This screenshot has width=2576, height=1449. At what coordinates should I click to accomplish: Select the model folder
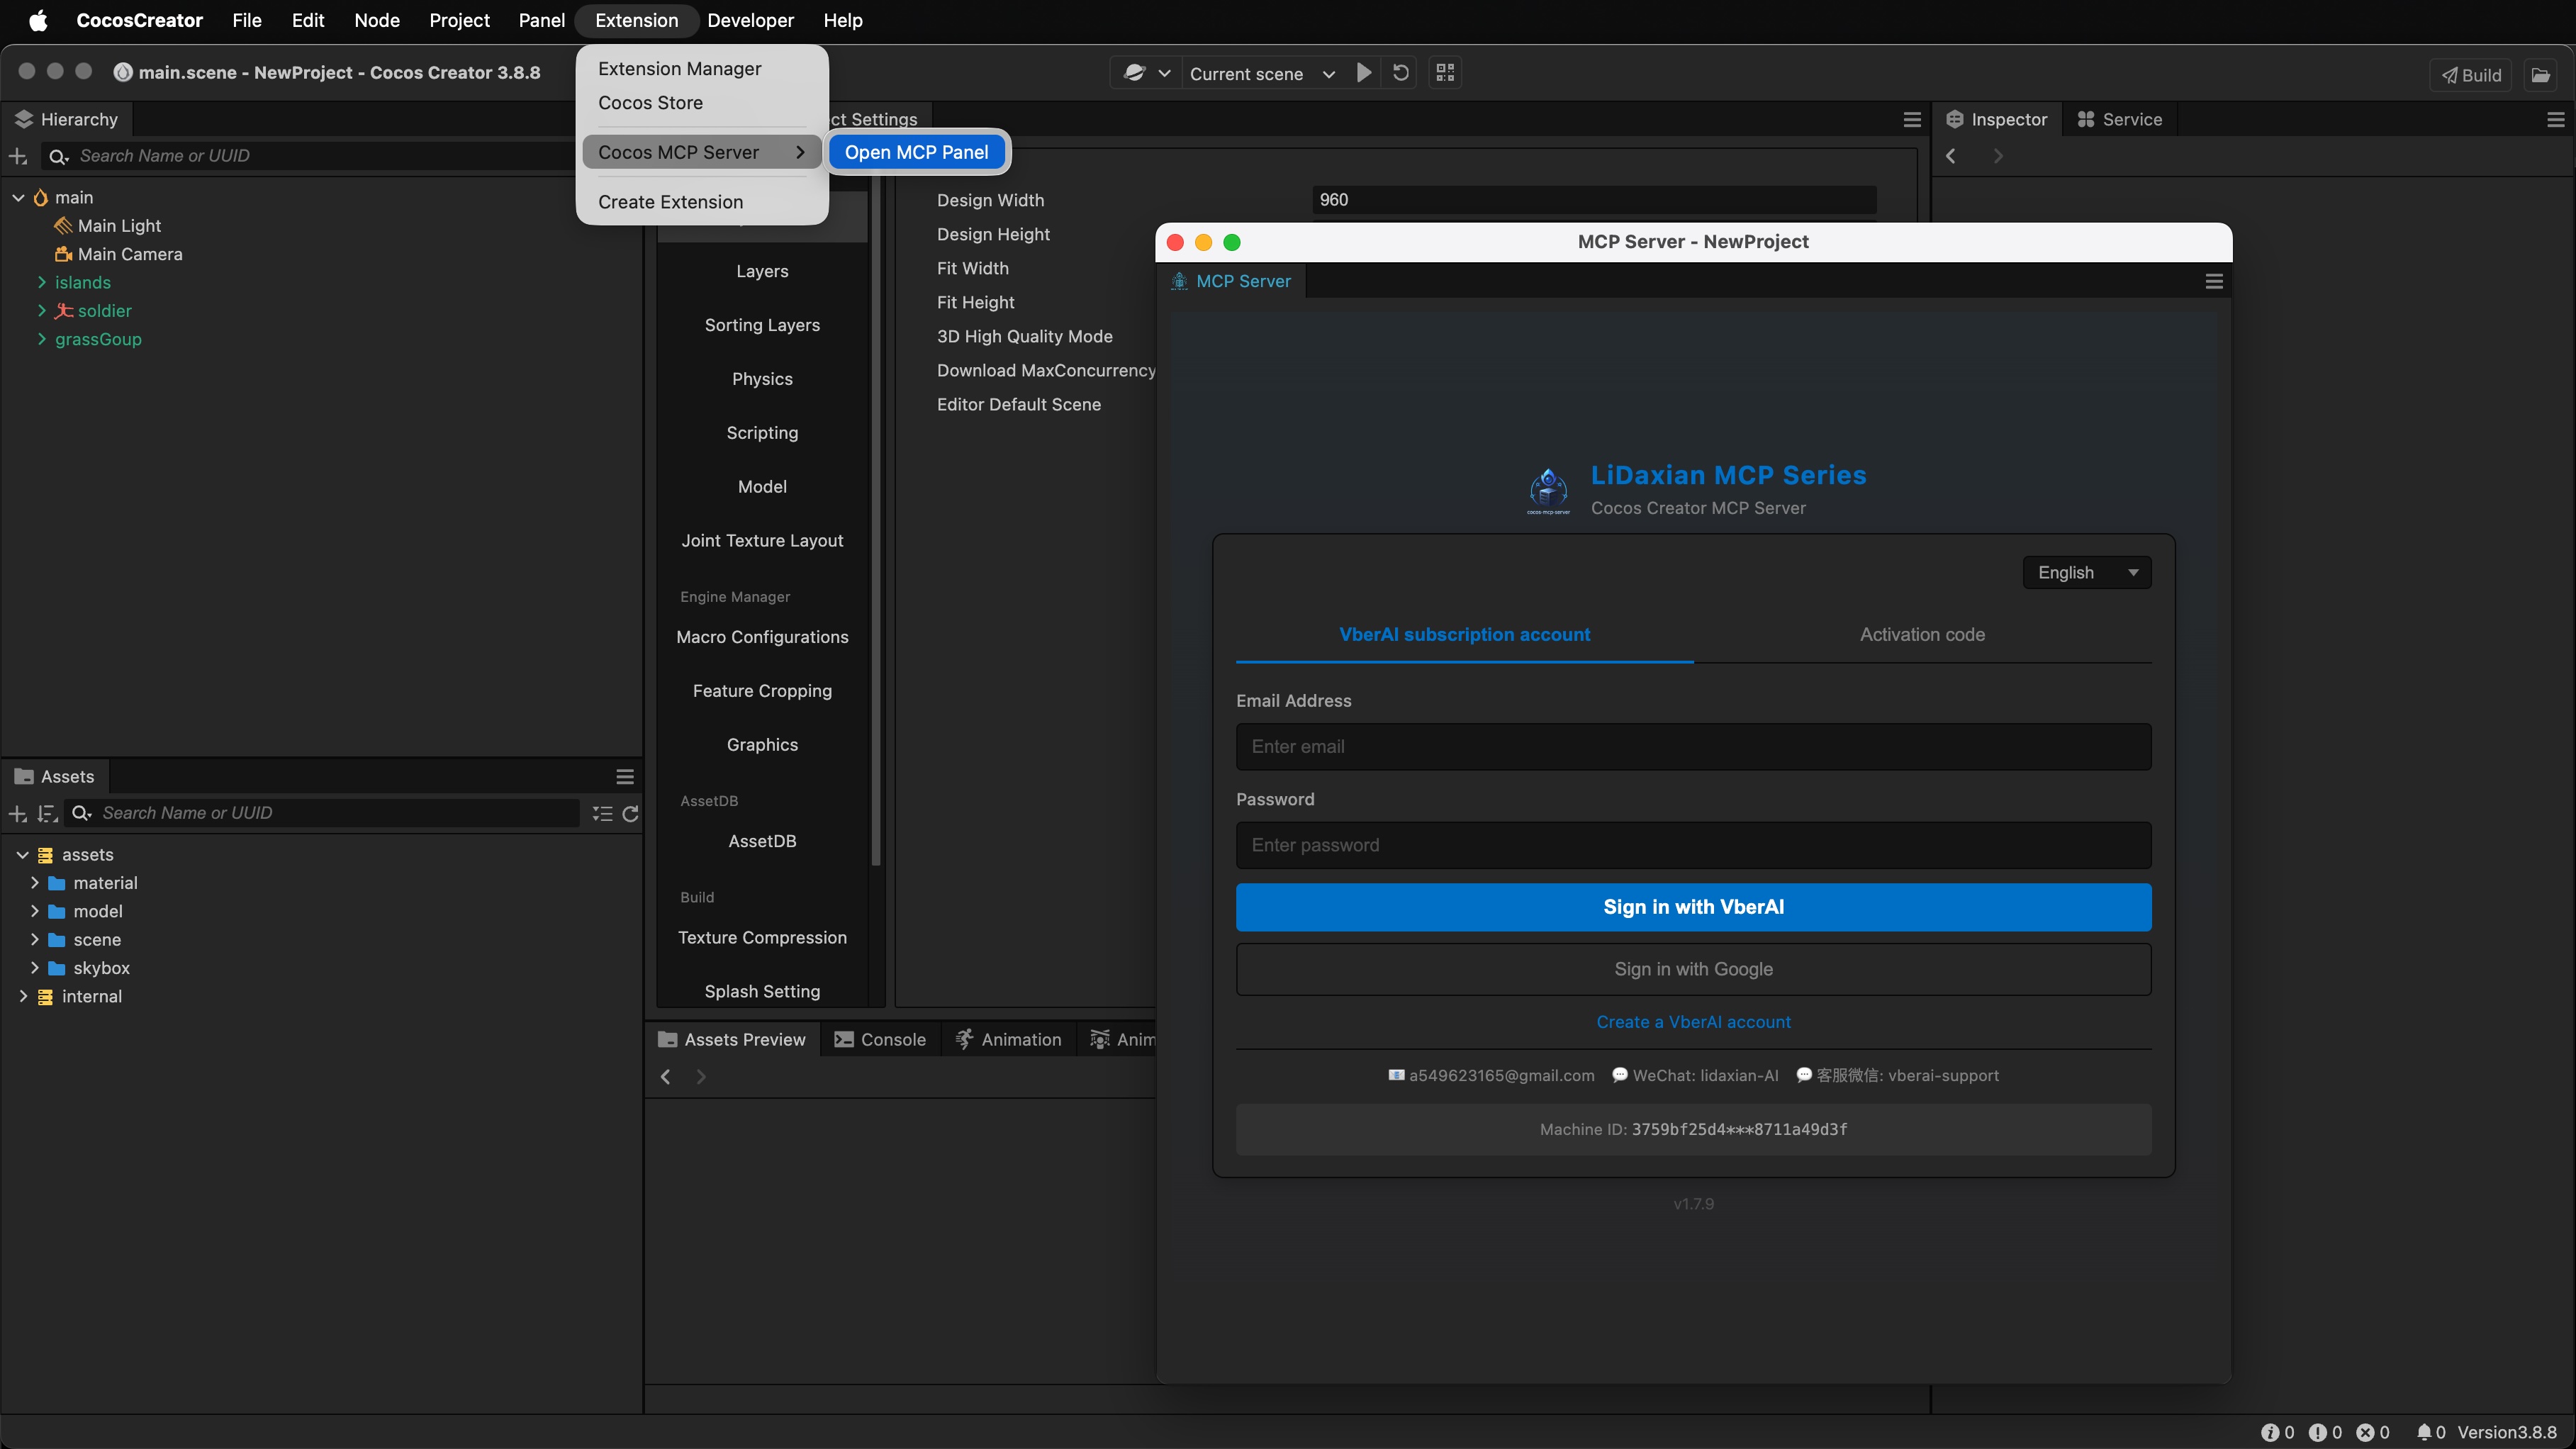click(x=98, y=912)
